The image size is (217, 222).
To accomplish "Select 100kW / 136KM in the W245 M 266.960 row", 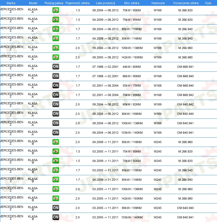I will pos(132,189).
